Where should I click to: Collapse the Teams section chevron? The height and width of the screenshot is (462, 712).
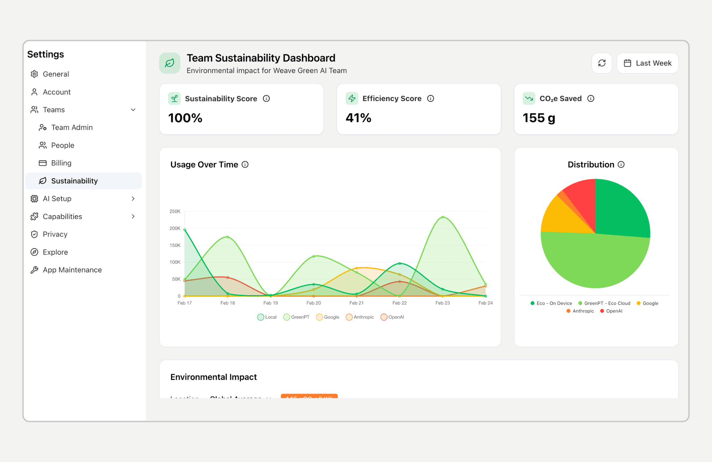coord(133,110)
